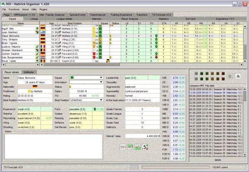Sort table by Age column header

point(51,23)
